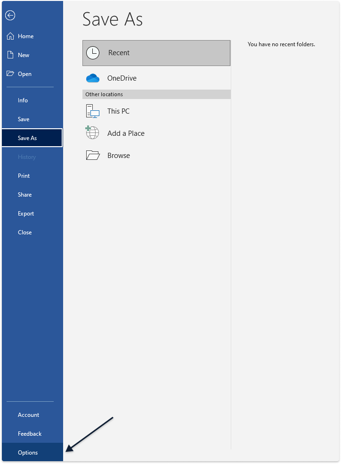
Task: Choose Close in the sidebar
Action: click(24, 232)
